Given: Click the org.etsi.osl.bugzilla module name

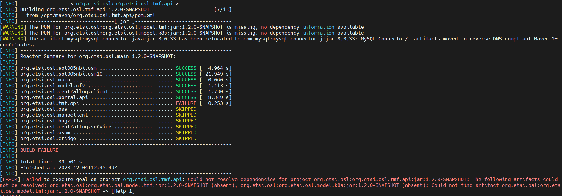Looking at the screenshot, I should (51, 121).
